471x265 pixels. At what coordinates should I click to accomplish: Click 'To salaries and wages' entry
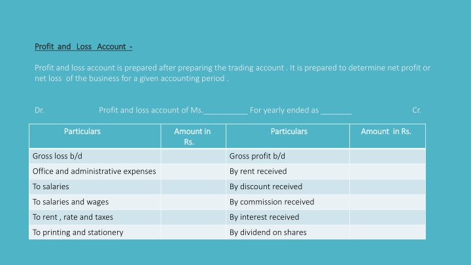(71, 202)
